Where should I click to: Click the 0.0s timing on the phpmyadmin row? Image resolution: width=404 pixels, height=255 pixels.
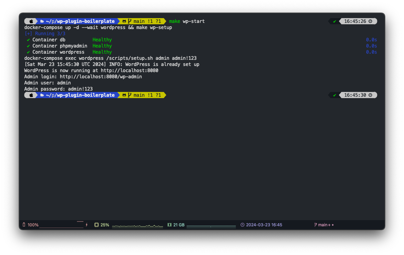[371, 46]
